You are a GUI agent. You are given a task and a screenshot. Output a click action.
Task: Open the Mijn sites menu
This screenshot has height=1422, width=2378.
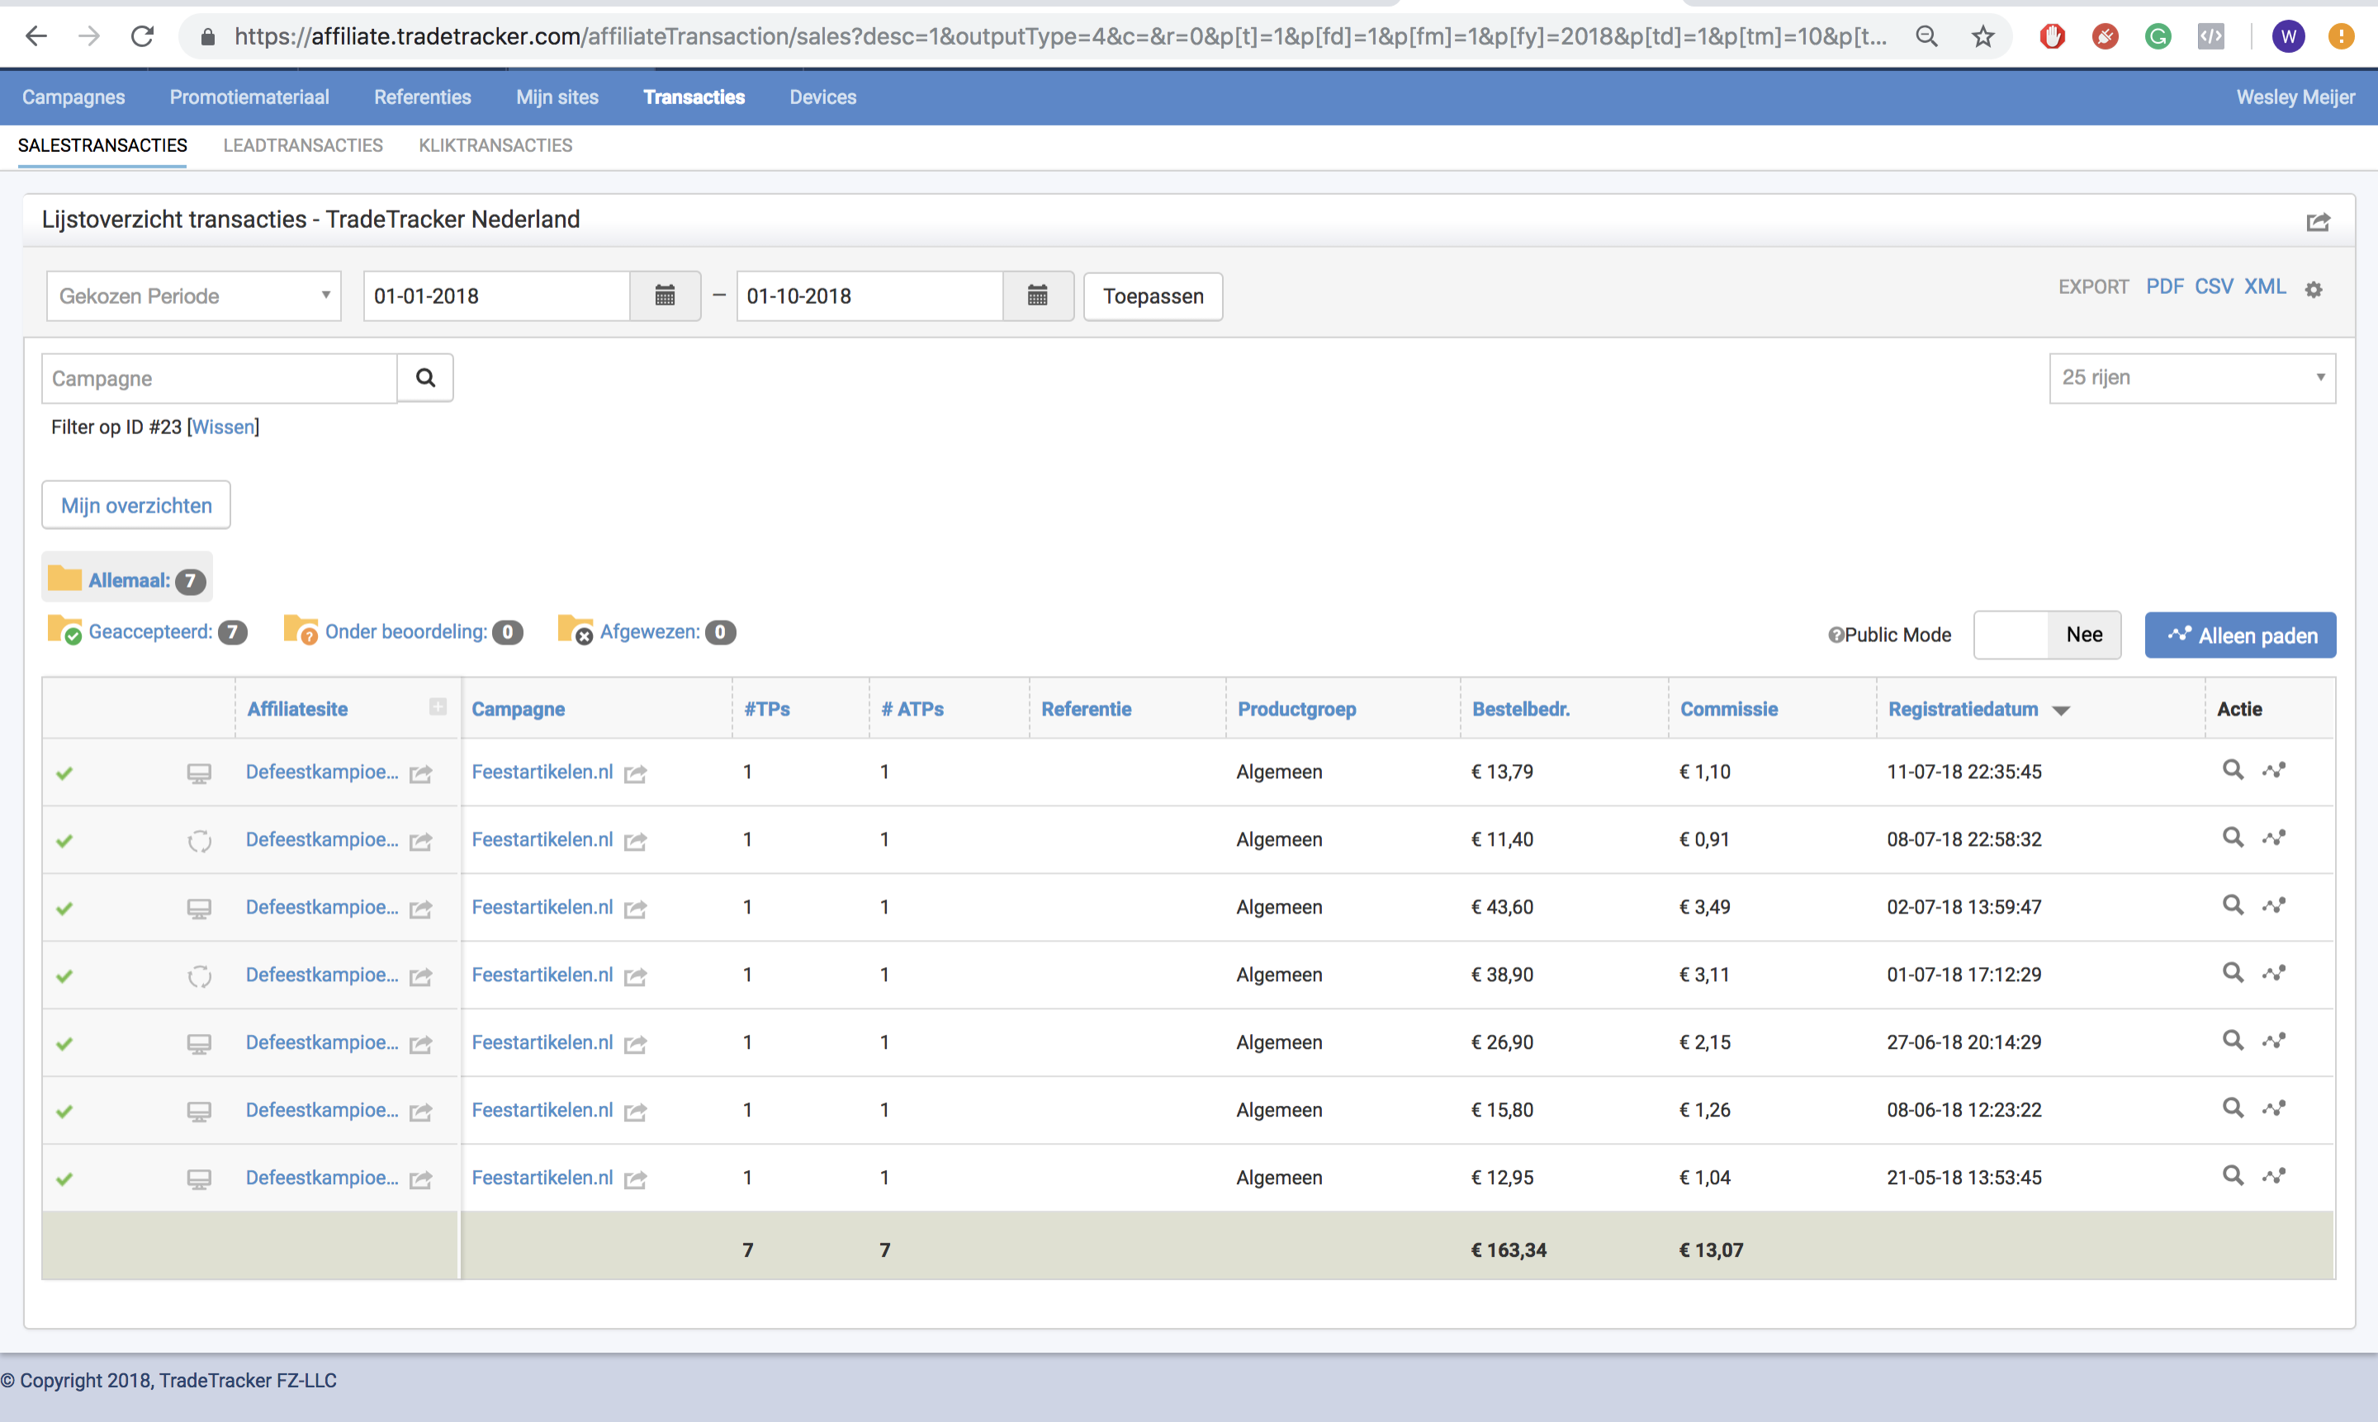point(557,97)
